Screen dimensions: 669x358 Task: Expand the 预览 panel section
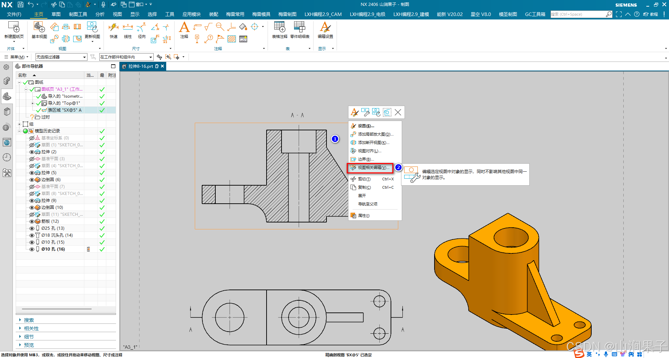tap(29, 345)
